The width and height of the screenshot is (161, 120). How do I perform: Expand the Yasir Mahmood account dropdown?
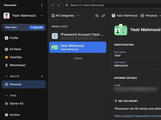[x=42, y=16]
